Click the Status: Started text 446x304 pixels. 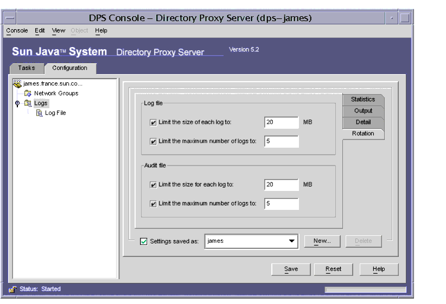pos(40,289)
